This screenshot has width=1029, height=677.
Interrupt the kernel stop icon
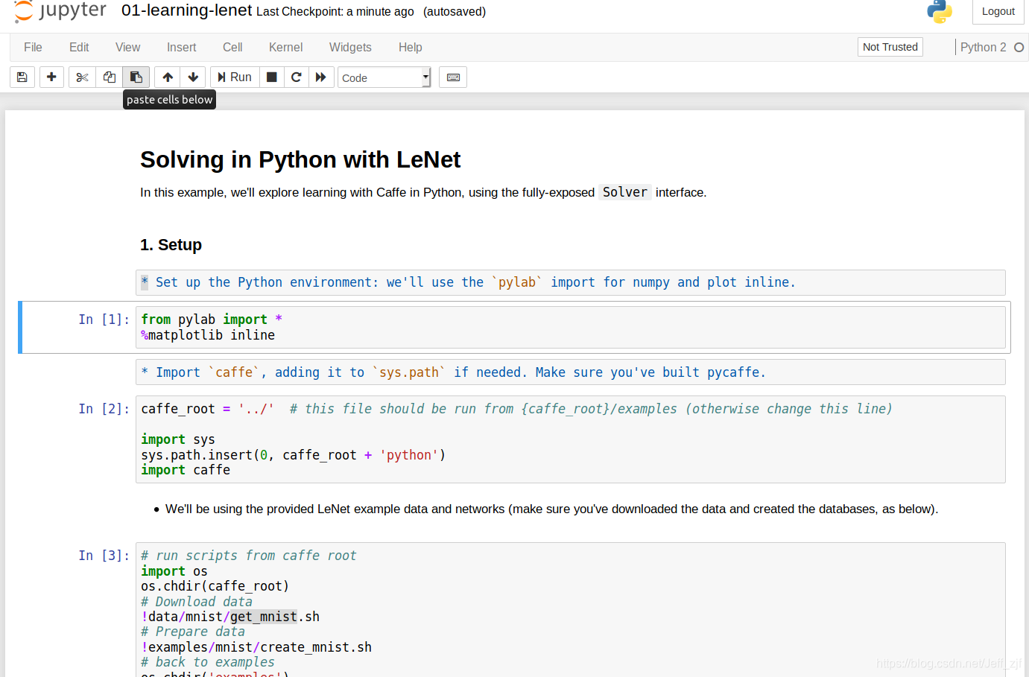pos(272,77)
